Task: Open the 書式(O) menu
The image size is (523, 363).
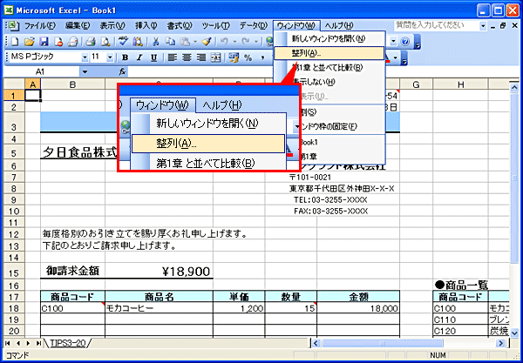Action: [180, 25]
